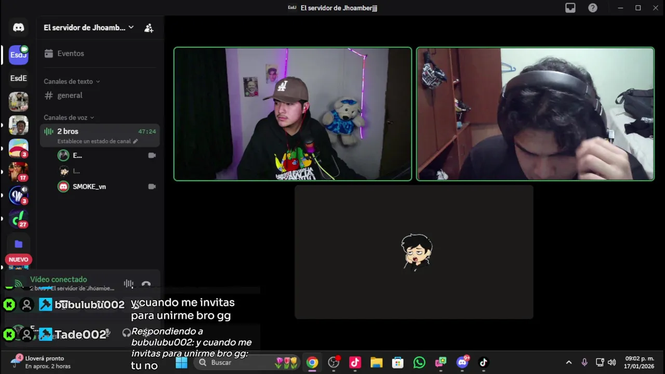Show hidden system tray icons

[569, 362]
